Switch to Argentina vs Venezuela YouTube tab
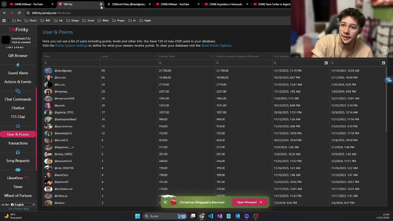The height and width of the screenshot is (221, 393). [x=226, y=4]
